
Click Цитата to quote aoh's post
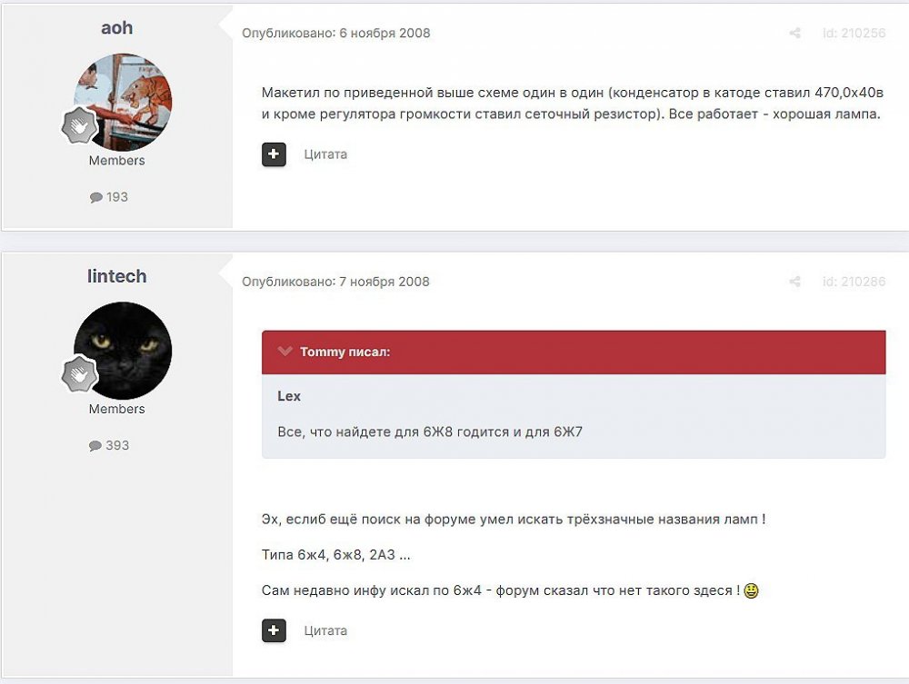325,154
